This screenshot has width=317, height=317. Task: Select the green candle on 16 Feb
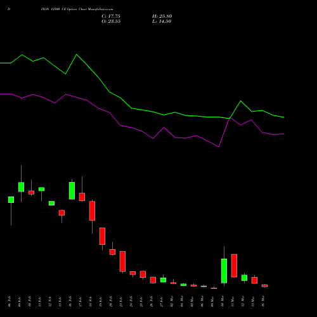point(72,191)
